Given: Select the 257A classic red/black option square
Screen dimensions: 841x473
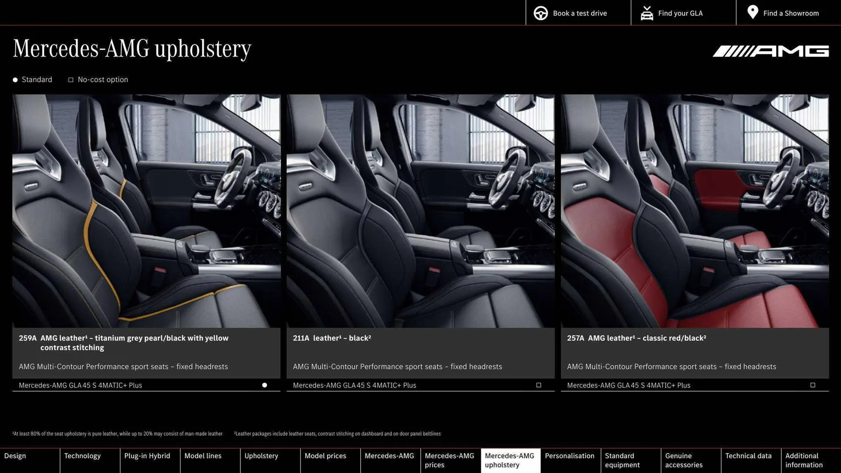Looking at the screenshot, I should pyautogui.click(x=813, y=385).
